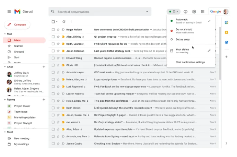Choose Set as away status
Image resolution: width=237 pixels, height=157 pixels.
(191, 39)
